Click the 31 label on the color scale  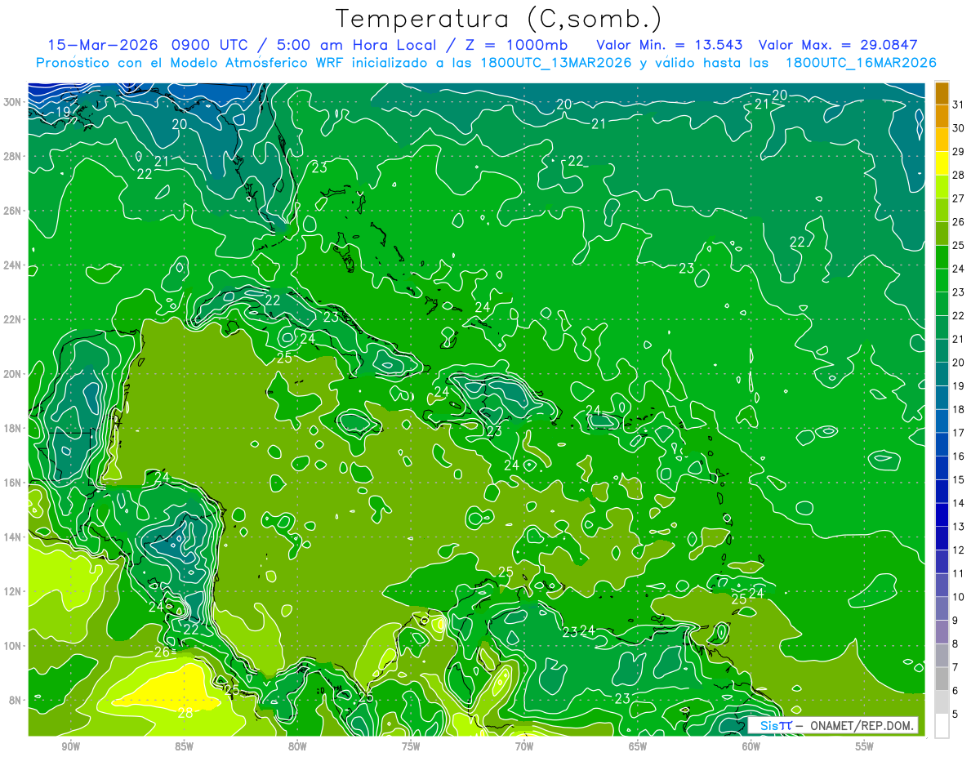[x=958, y=104]
